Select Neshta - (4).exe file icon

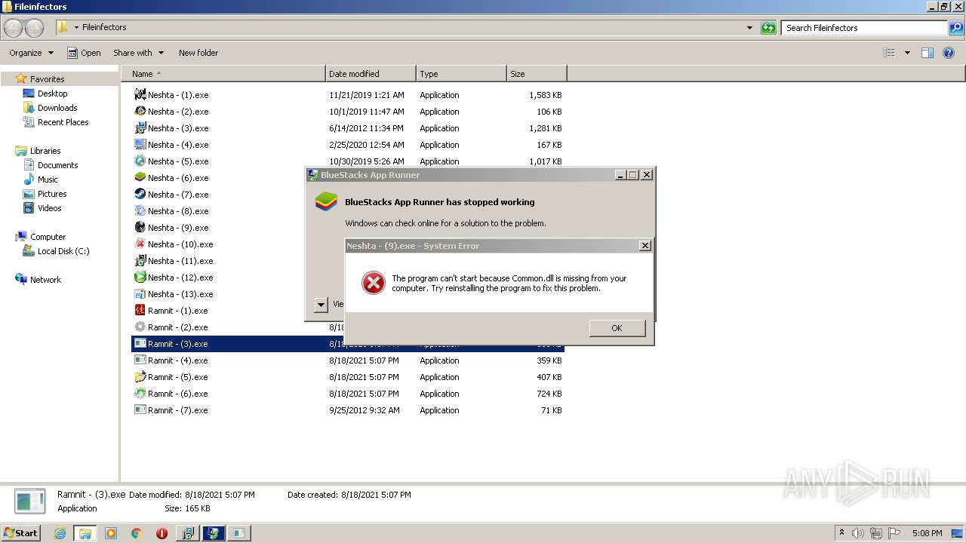click(140, 144)
